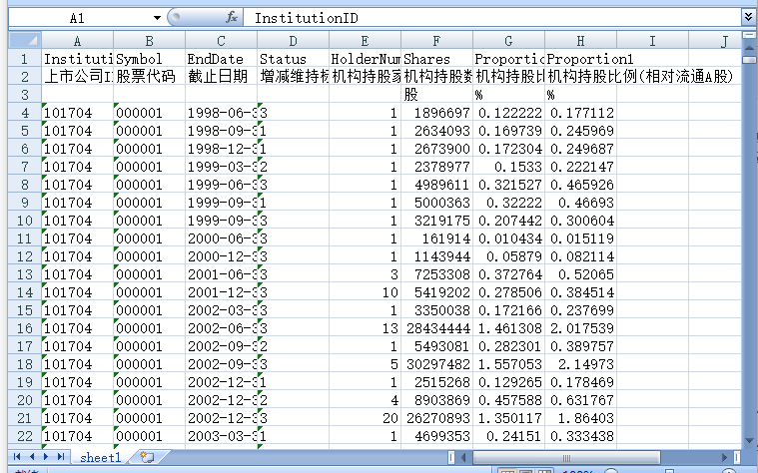758x473 pixels.
Task: Click the Insert Function fx icon
Action: click(x=232, y=18)
